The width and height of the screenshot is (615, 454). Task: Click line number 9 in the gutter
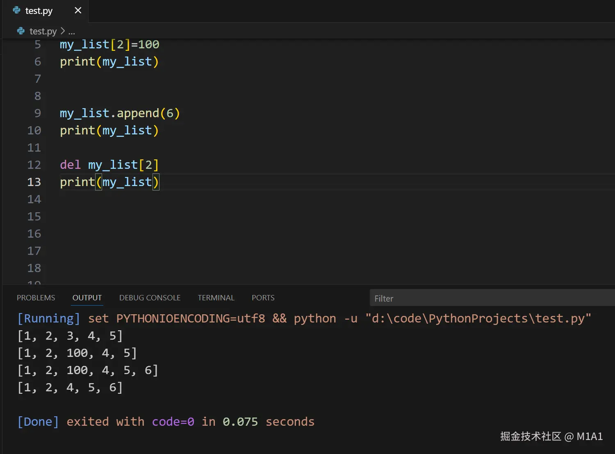coord(38,113)
